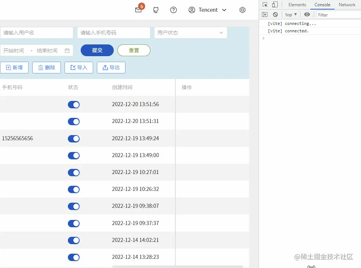Select the inspect element icon in DevTools
This screenshot has width=361, height=268.
tap(265, 4)
